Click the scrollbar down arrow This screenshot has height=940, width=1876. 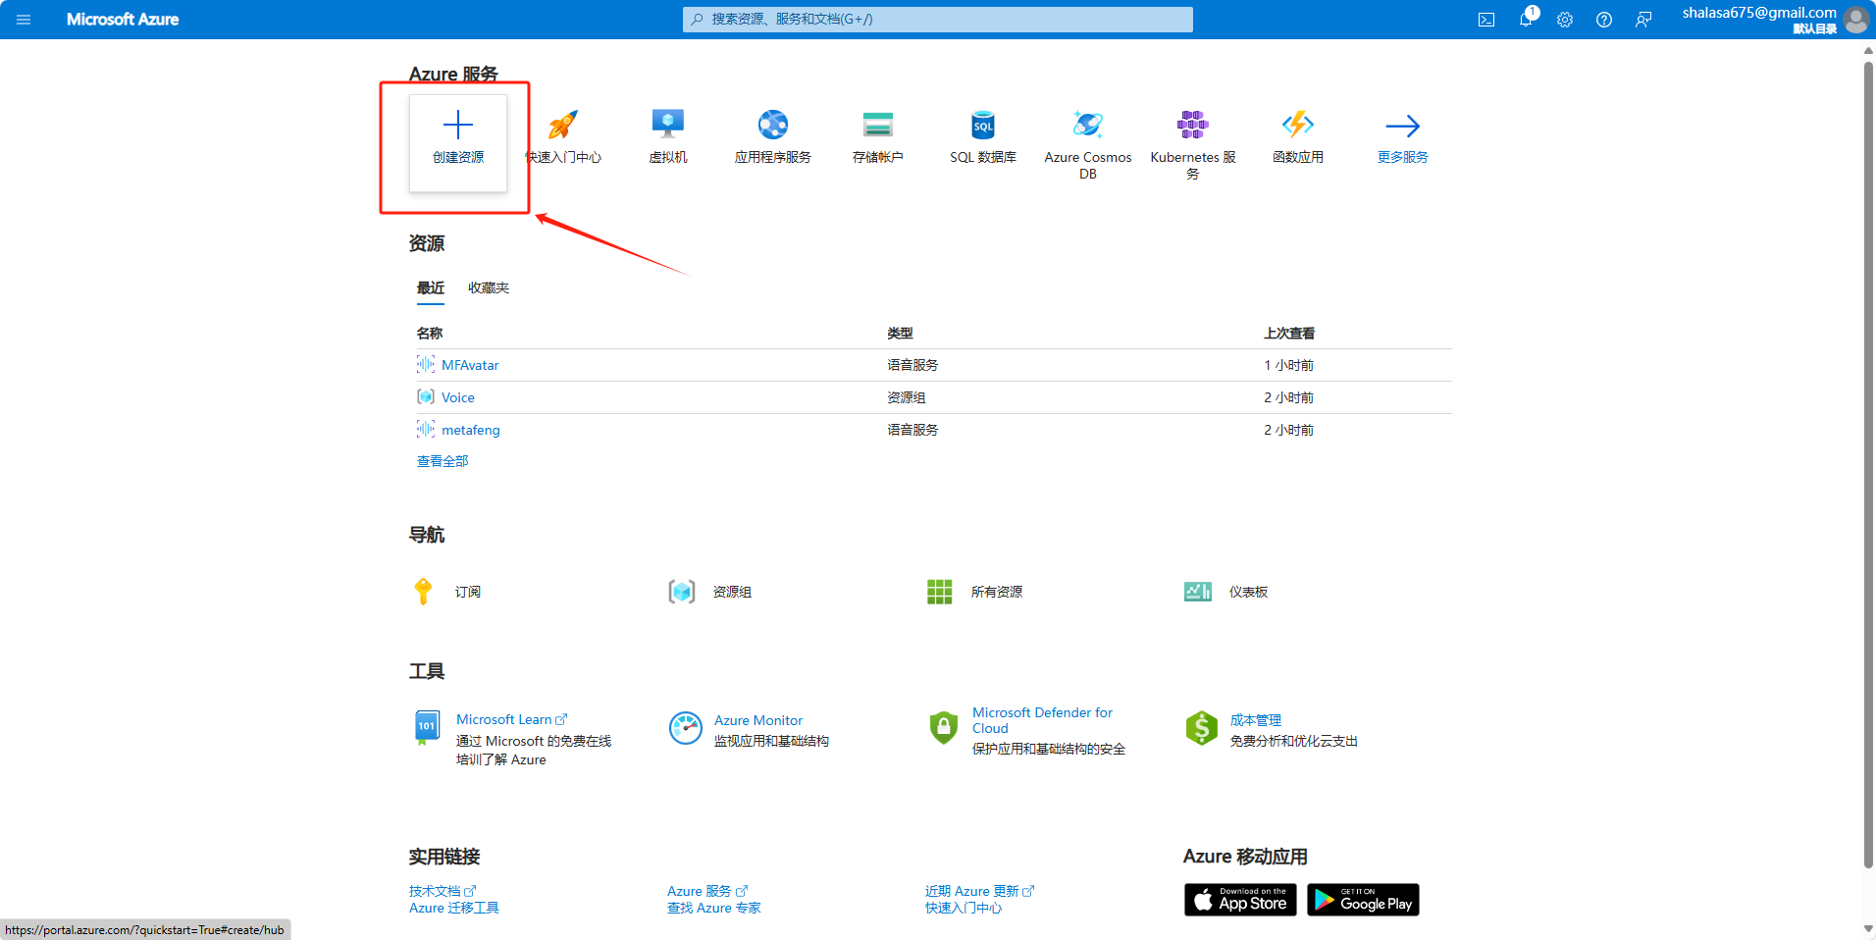point(1868,929)
